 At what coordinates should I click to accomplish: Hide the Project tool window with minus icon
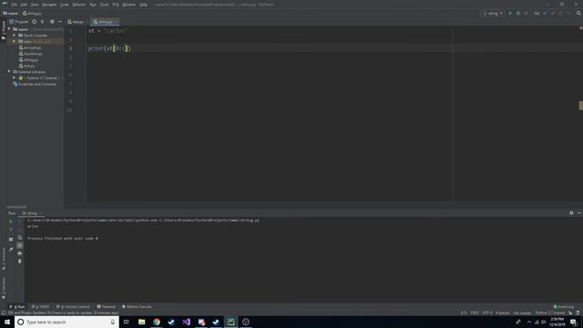pos(60,22)
